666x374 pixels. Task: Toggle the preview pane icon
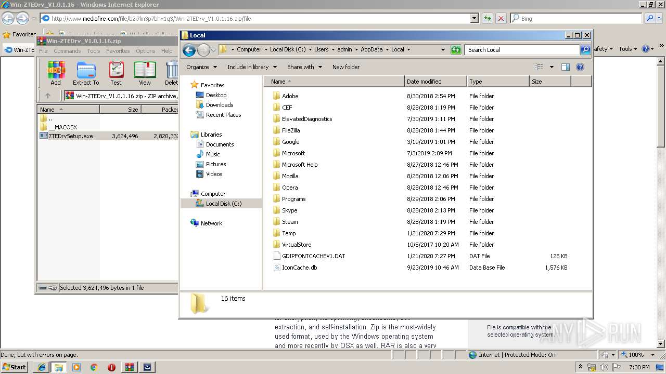[x=566, y=67]
